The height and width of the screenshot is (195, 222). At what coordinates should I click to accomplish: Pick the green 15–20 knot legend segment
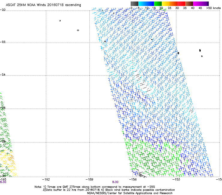click(158, 4)
